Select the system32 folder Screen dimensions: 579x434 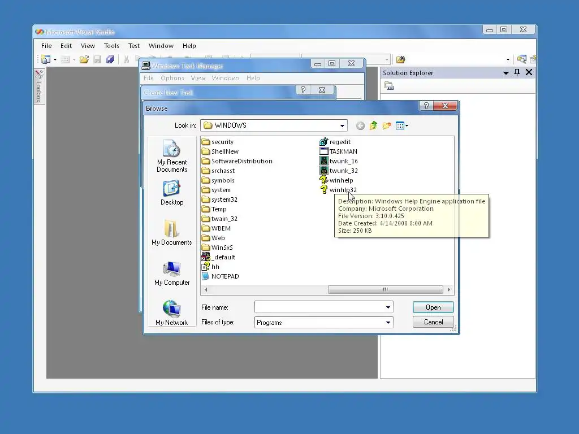click(x=220, y=199)
